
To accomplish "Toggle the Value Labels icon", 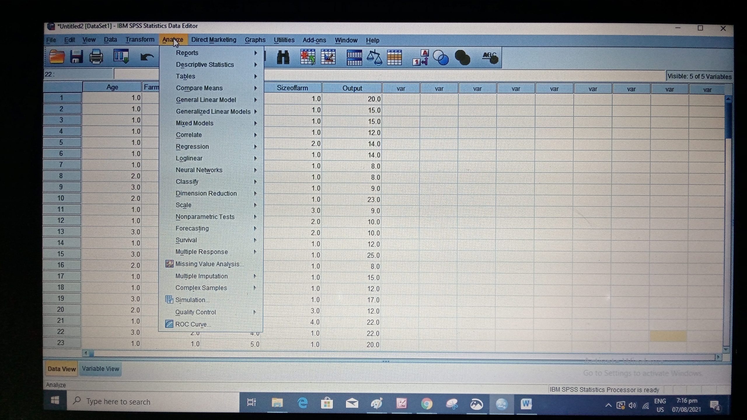I will 420,57.
